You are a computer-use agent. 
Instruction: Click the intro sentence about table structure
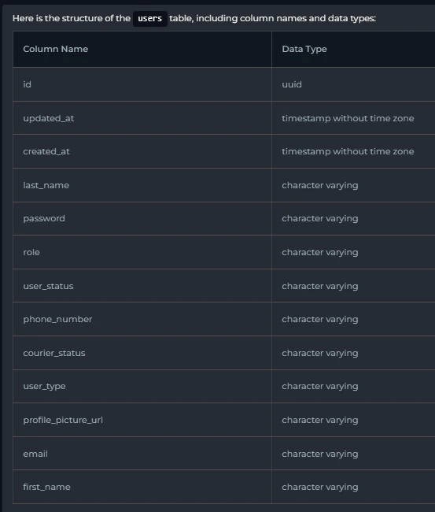point(194,18)
